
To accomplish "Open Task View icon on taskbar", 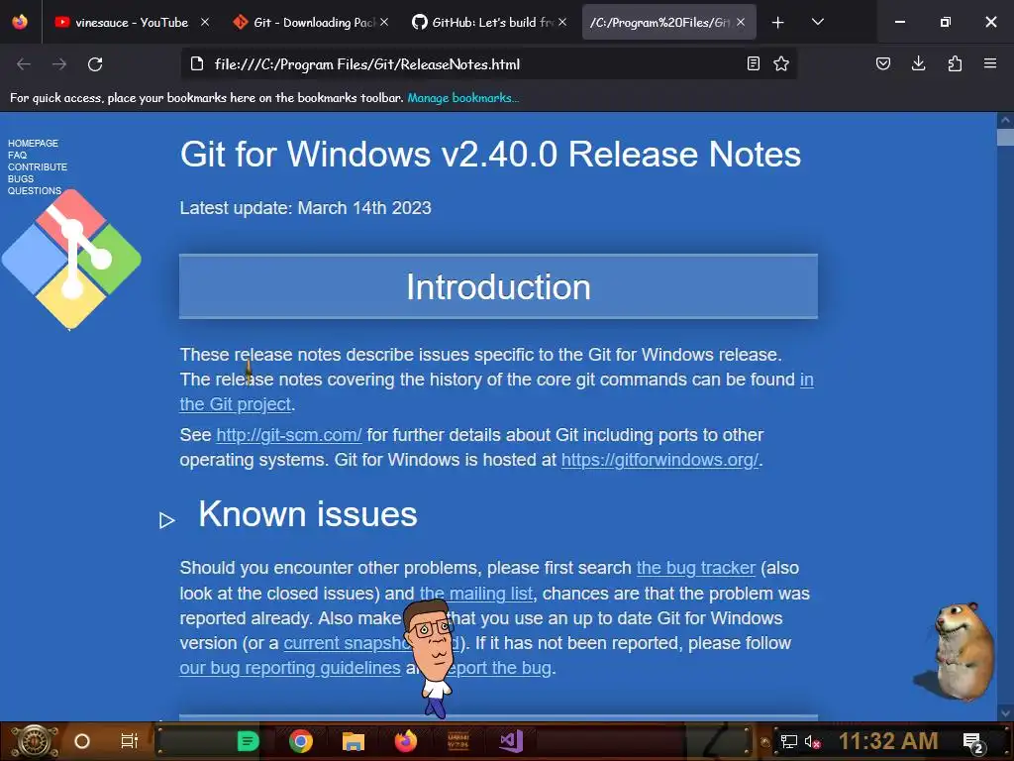I will tap(130, 741).
